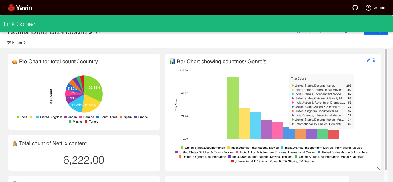Toggle Mexico in the pie legend
Image resolution: width=393 pixels, height=182 pixels.
[76, 122]
